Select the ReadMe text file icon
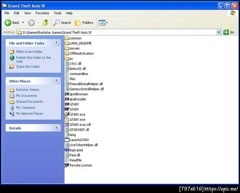Viewport: 240px width, 193px height. [67, 160]
